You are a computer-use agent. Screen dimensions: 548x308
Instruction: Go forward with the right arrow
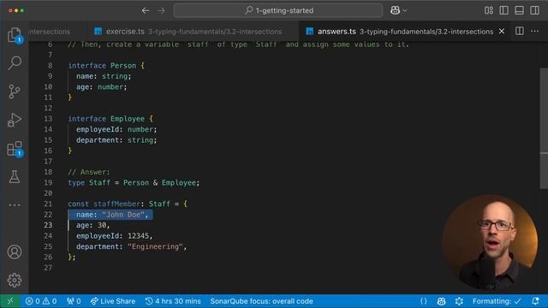(161, 10)
